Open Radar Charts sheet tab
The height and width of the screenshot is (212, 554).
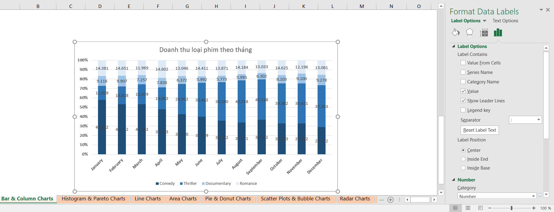(355, 199)
